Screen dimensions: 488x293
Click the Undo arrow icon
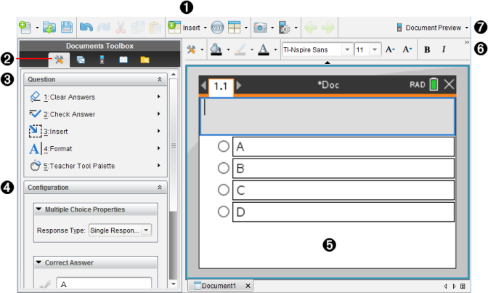86,28
